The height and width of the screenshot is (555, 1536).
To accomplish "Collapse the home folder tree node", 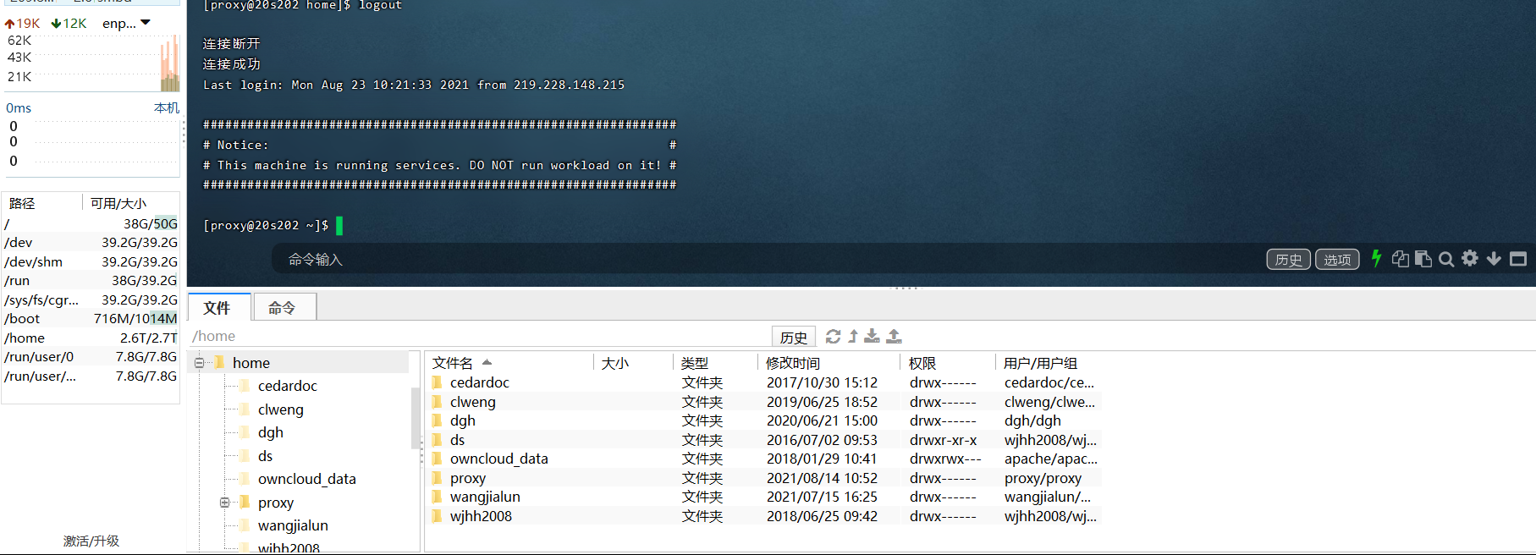I will pos(200,363).
